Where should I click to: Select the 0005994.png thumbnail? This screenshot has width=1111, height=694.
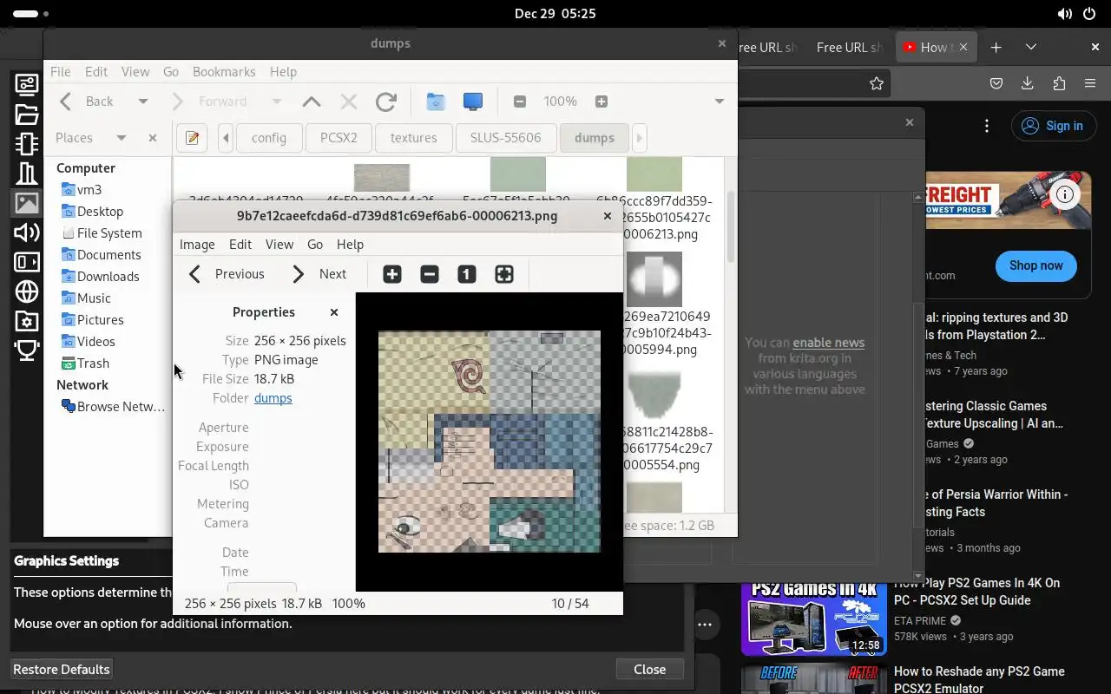[654, 279]
